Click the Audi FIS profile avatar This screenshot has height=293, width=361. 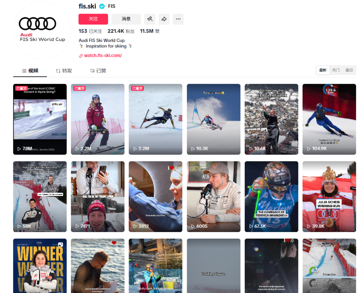coord(42,30)
